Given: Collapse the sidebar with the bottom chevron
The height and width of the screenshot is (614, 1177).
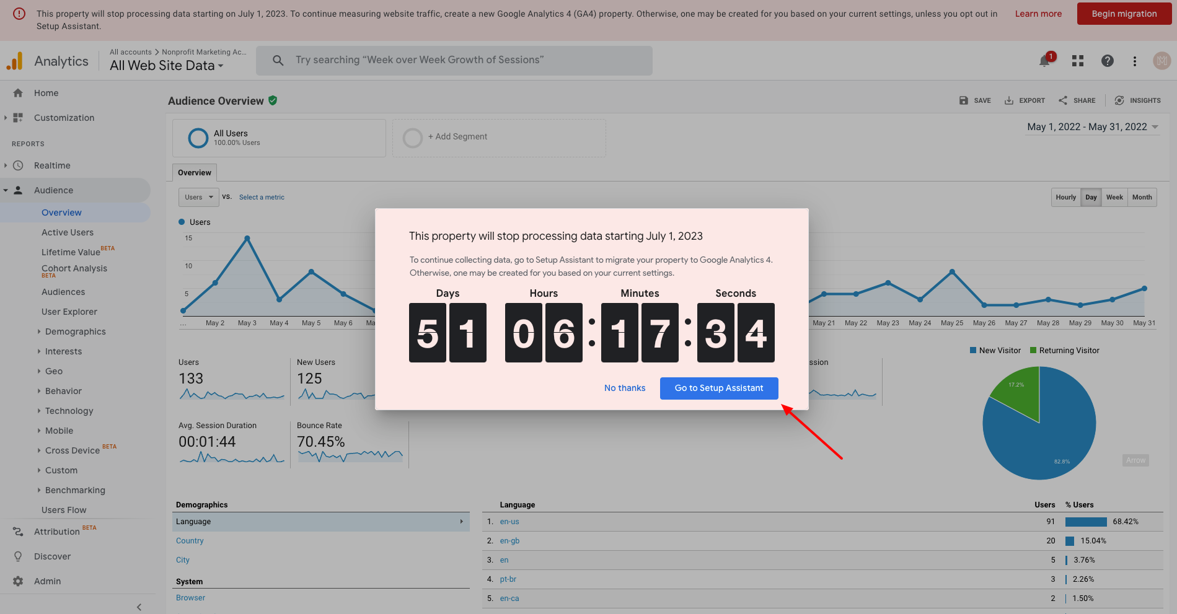Looking at the screenshot, I should [139, 607].
